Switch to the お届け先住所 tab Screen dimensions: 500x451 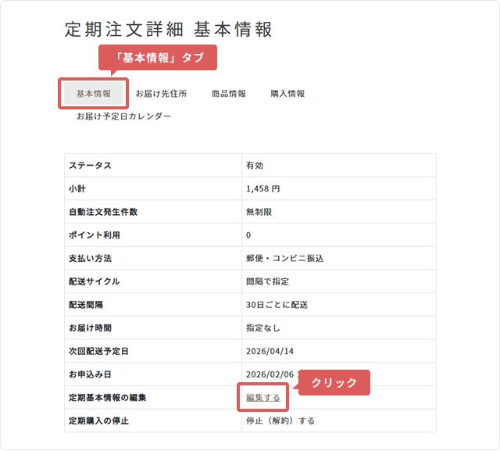(x=161, y=94)
